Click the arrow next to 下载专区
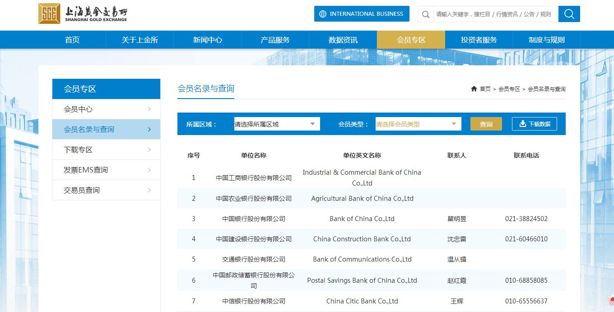The image size is (614, 312). [x=150, y=149]
